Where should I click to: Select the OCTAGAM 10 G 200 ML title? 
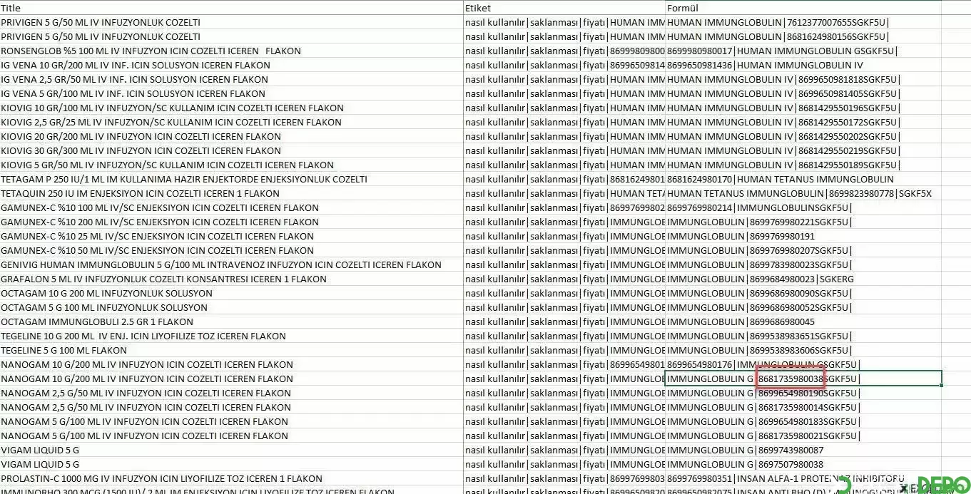click(231, 293)
